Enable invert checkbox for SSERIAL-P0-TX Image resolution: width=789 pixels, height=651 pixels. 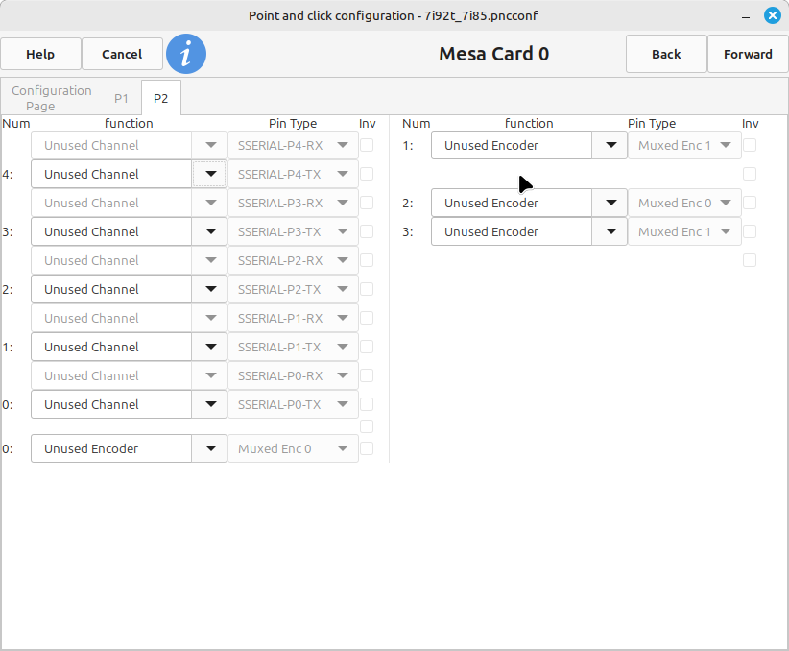367,404
